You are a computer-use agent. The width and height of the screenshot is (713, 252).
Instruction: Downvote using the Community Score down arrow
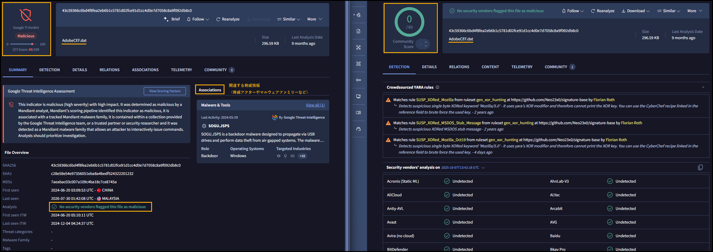point(426,46)
